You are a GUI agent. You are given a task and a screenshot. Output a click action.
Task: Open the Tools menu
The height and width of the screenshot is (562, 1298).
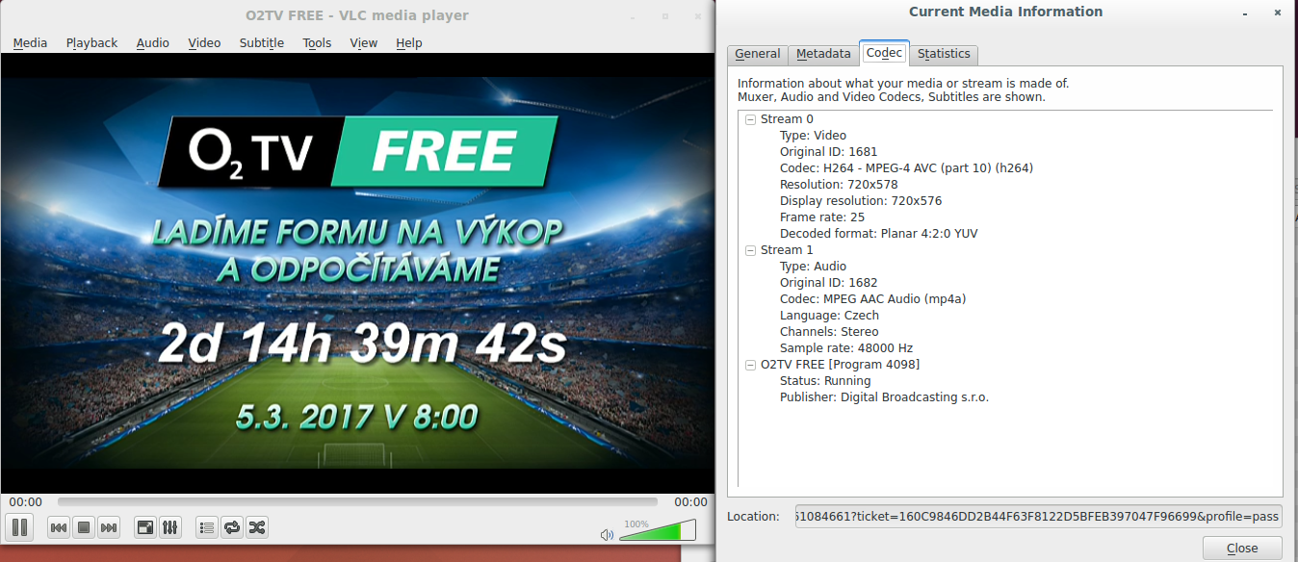click(x=317, y=42)
